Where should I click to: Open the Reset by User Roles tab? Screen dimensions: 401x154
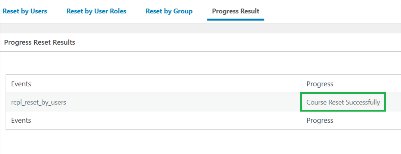tap(96, 12)
